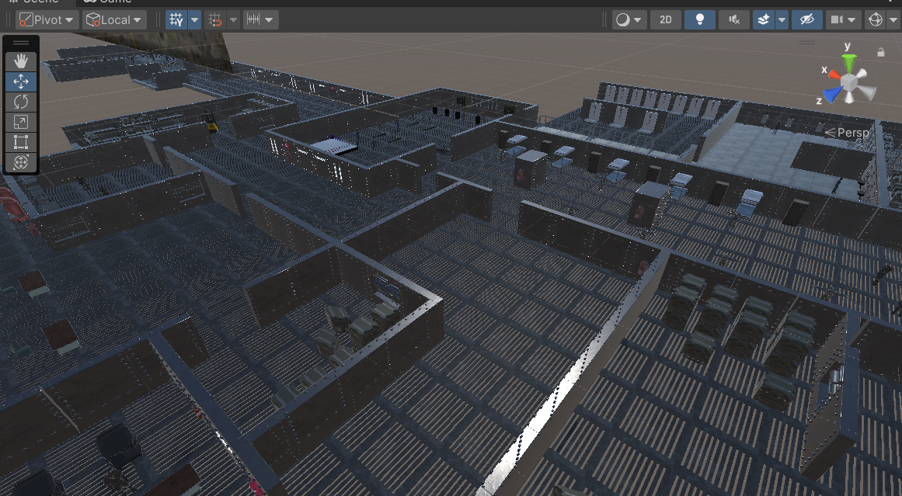902x496 pixels.
Task: Toggle particle effects in the scene view
Action: click(x=764, y=19)
